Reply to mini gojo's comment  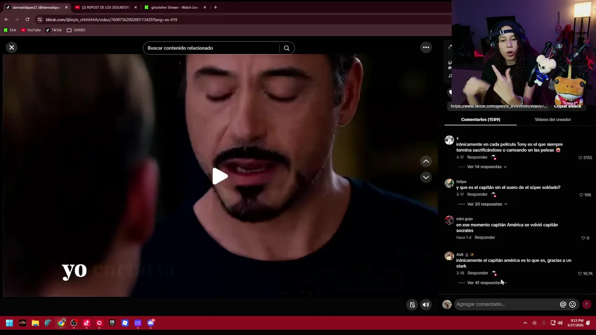485,237
